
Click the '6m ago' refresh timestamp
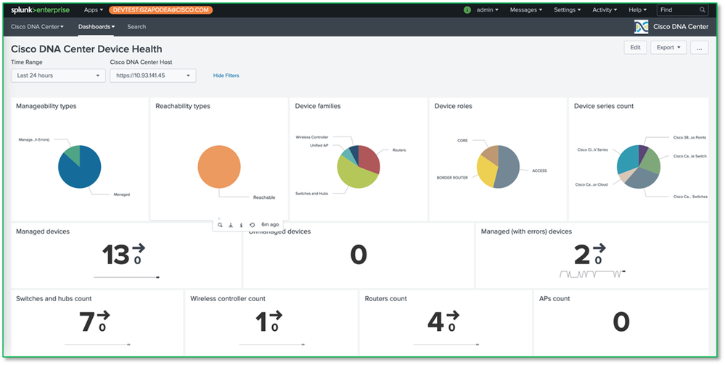(x=270, y=225)
